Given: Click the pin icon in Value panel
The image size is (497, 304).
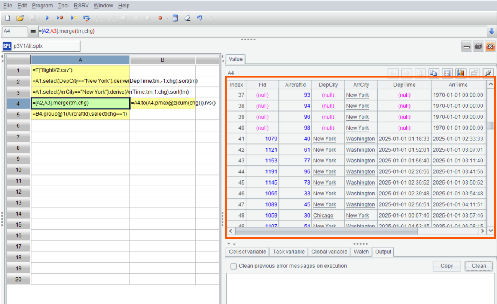Looking at the screenshot, I should coord(488,73).
